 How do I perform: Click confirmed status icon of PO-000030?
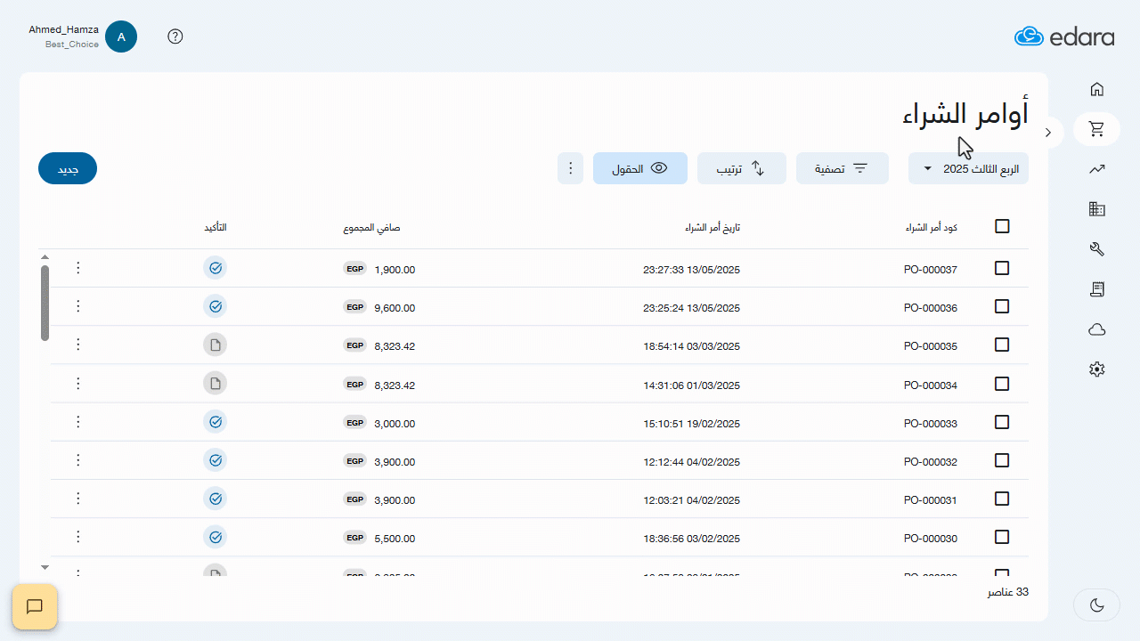[x=215, y=537]
